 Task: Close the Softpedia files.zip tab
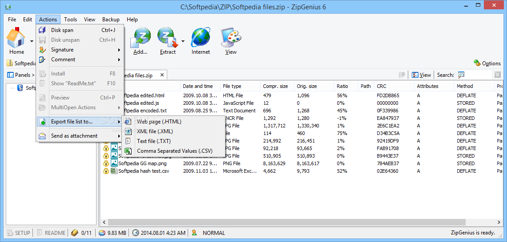pos(162,75)
